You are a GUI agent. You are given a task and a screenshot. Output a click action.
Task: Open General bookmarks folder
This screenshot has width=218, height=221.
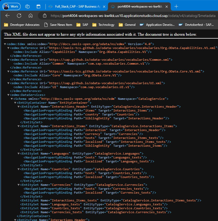(x=127, y=25)
